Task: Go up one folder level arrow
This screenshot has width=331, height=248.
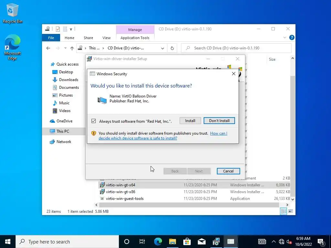Action: (x=72, y=48)
